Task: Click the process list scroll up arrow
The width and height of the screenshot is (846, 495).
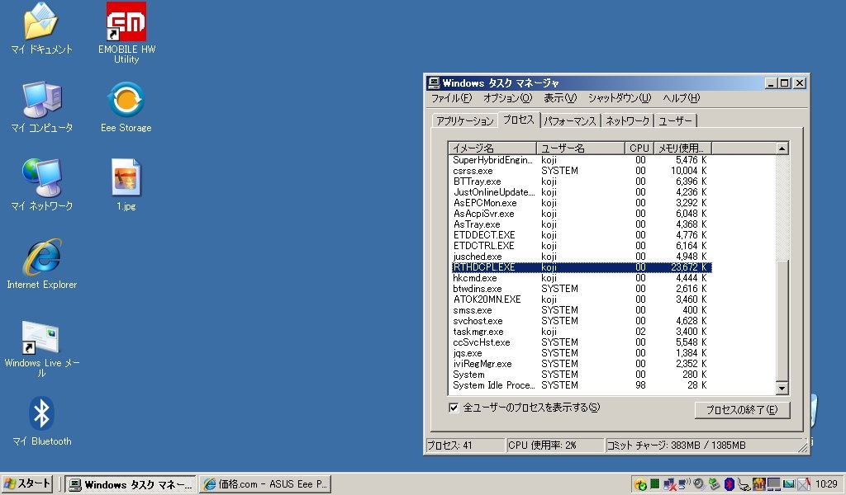Action: 782,148
